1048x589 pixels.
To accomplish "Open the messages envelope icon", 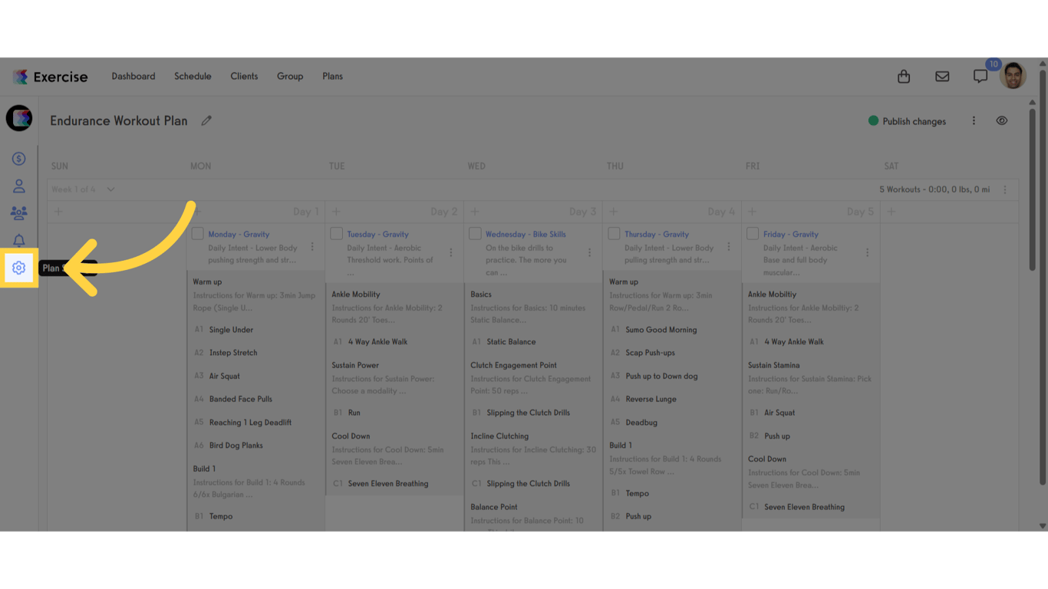I will [x=942, y=76].
